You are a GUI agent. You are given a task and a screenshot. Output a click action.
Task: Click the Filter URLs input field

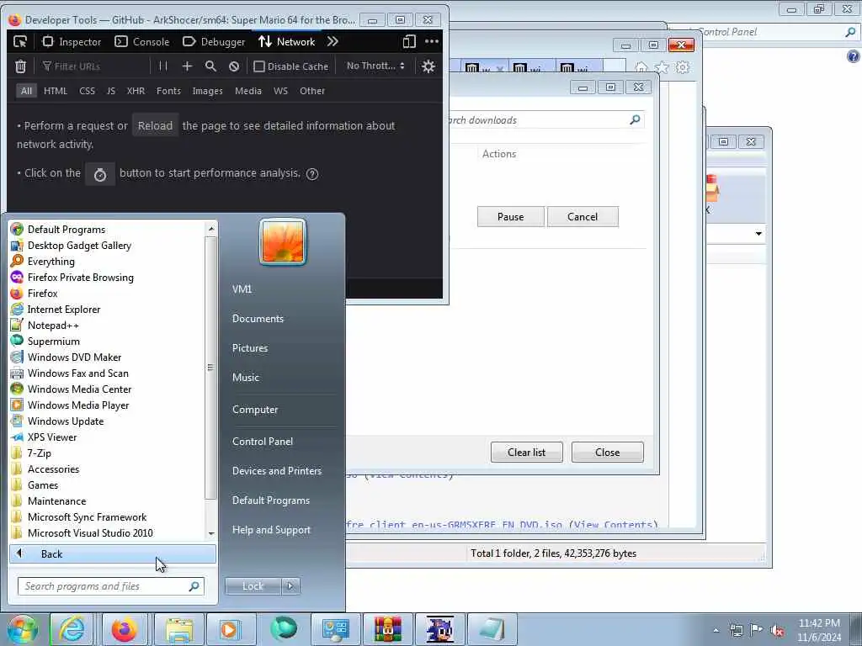pyautogui.click(x=93, y=66)
